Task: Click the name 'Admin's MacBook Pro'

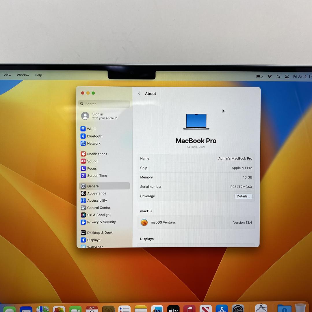Action: tap(235, 158)
